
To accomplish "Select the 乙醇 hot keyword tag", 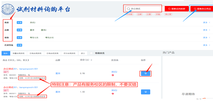I will [x=139, y=14].
